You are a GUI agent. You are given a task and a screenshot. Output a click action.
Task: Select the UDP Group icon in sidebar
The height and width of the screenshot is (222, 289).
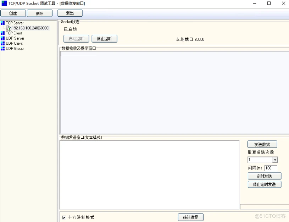(x=3, y=49)
